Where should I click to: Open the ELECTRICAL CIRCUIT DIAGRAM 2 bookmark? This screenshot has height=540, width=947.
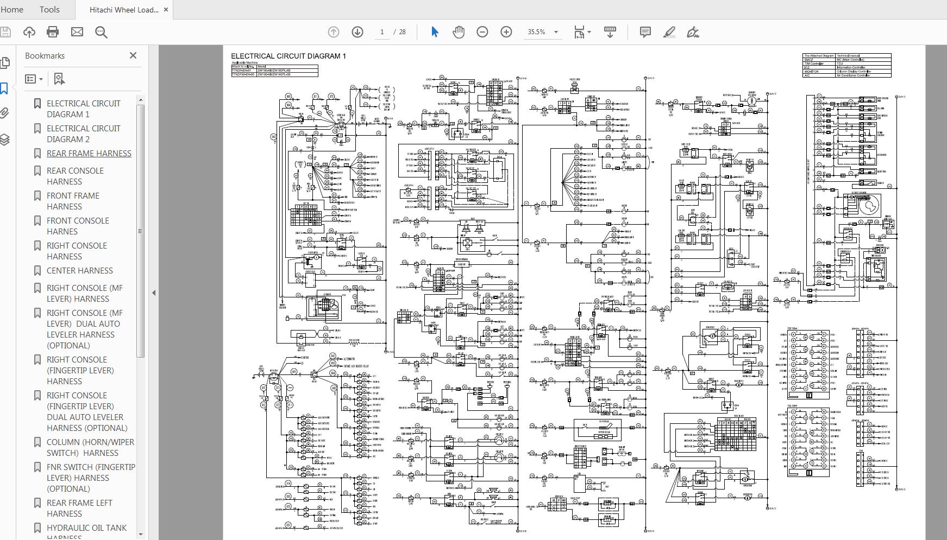click(84, 134)
